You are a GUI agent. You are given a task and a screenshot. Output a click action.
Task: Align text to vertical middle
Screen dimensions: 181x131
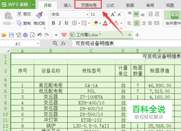click(136, 14)
